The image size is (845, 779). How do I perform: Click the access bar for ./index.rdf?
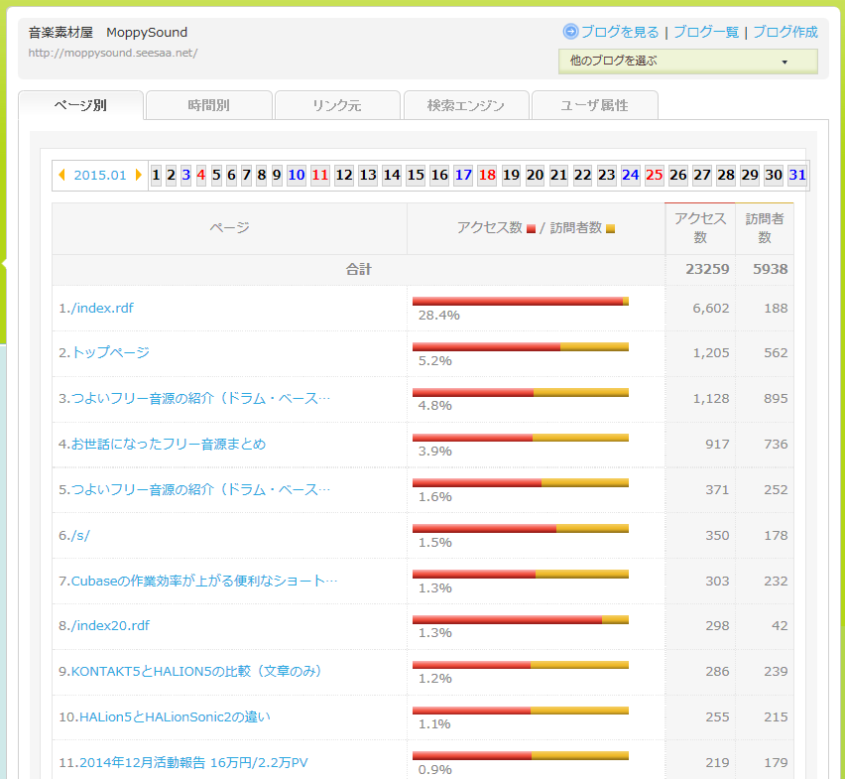point(520,301)
